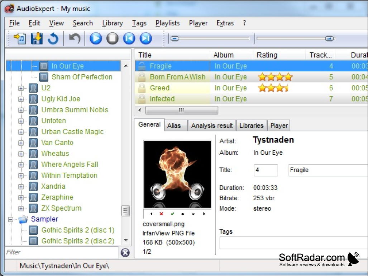
Task: Click the Born From A Wish track row
Action: pyautogui.click(x=251, y=77)
